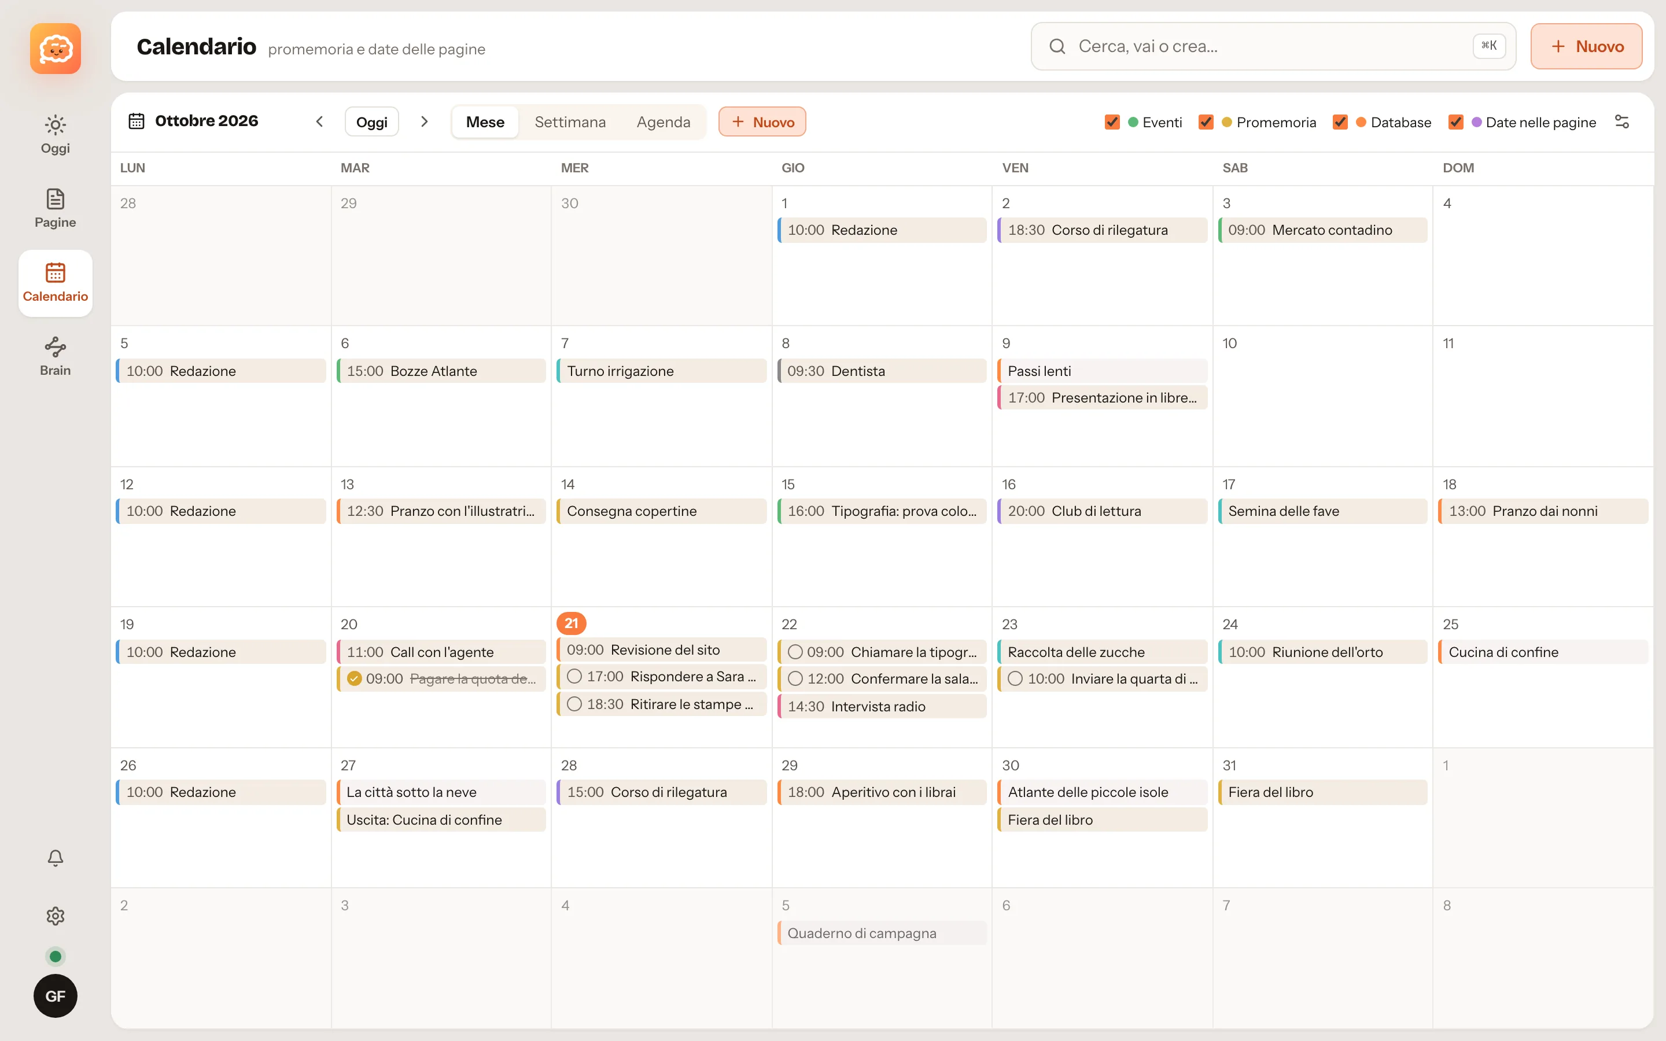Mark Rispondere a Sara reminder as done
1666x1041 pixels.
574,677
